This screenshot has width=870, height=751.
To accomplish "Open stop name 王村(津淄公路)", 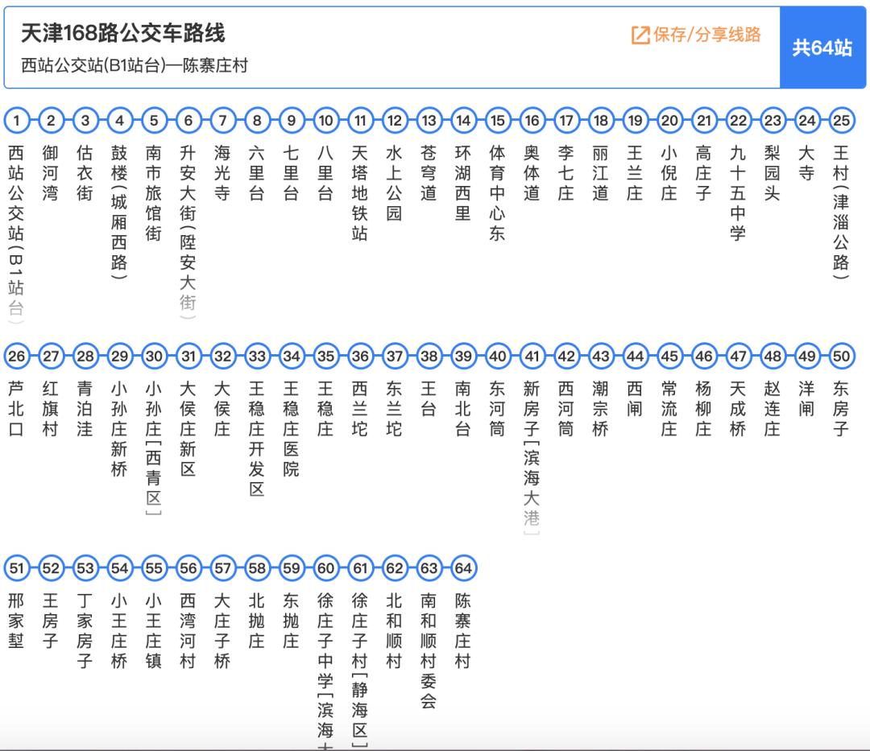I will click(841, 213).
